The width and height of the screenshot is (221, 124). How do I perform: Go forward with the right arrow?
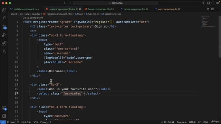tap(70, 3)
